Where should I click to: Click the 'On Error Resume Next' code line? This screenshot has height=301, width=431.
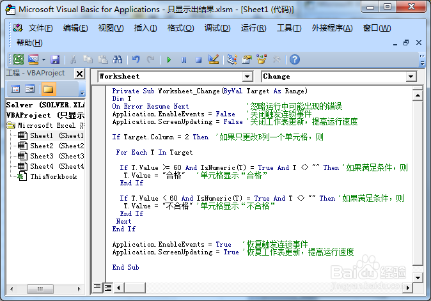click(x=150, y=106)
